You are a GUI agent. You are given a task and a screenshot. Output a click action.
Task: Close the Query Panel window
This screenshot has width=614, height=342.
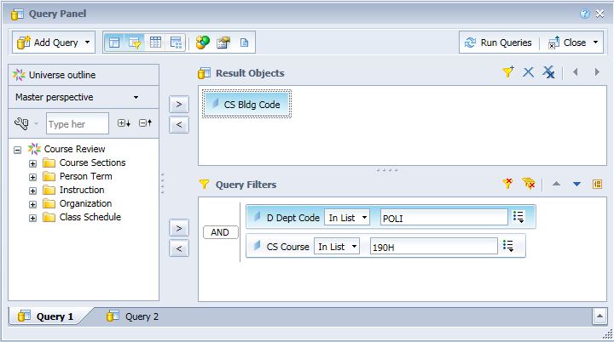pos(600,14)
